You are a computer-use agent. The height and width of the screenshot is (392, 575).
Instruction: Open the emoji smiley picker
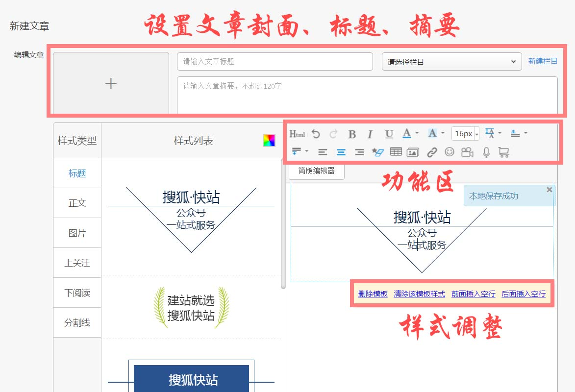pos(449,152)
